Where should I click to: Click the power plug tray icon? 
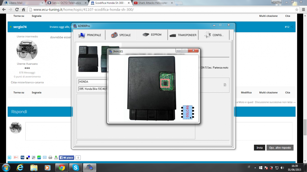coord(271,168)
